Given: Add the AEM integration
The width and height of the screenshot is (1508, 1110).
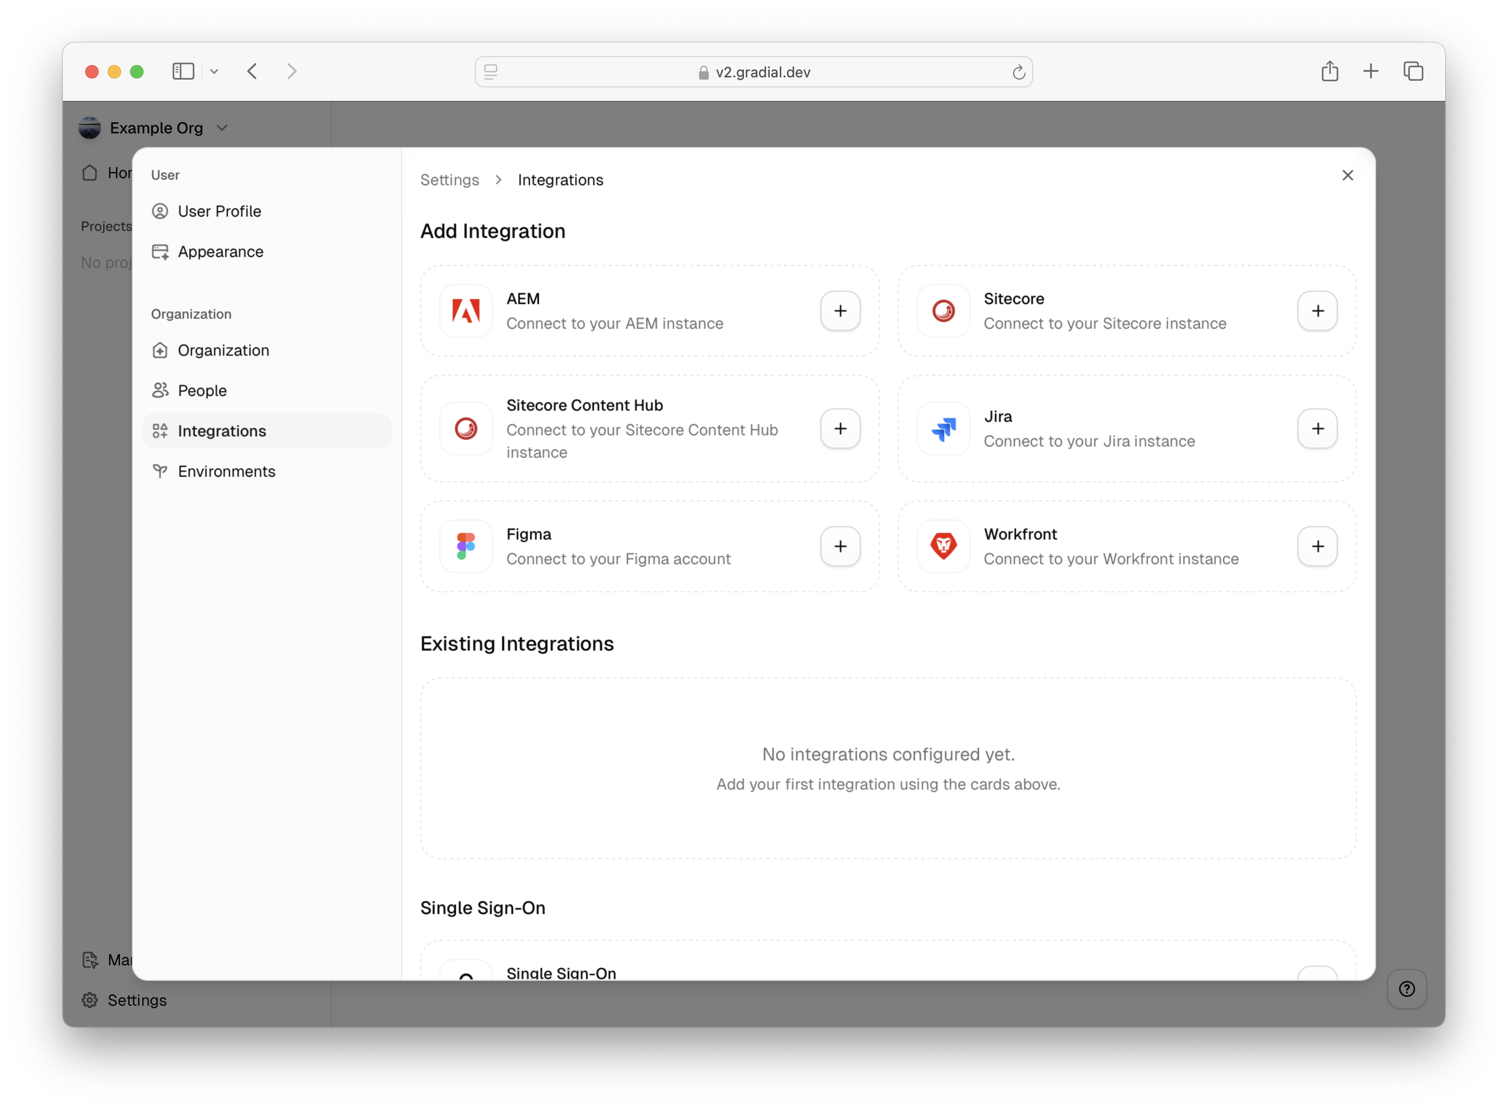Looking at the screenshot, I should pyautogui.click(x=840, y=311).
